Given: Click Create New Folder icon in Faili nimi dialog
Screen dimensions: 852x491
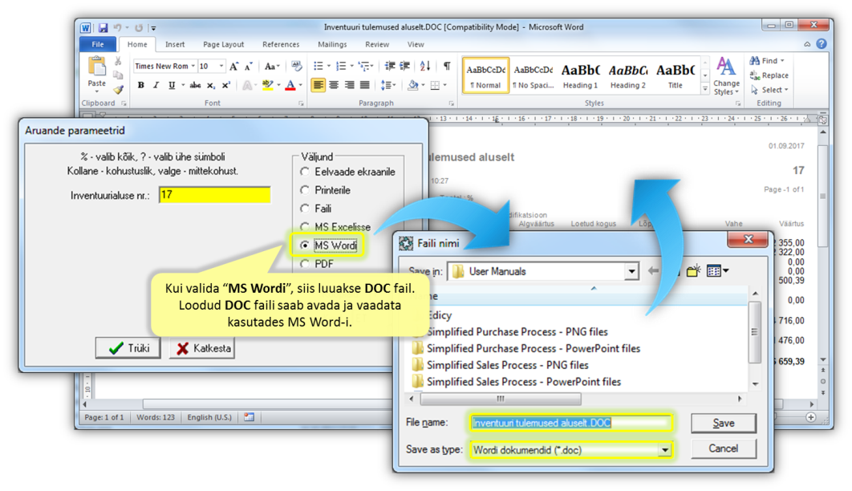Looking at the screenshot, I should point(693,270).
